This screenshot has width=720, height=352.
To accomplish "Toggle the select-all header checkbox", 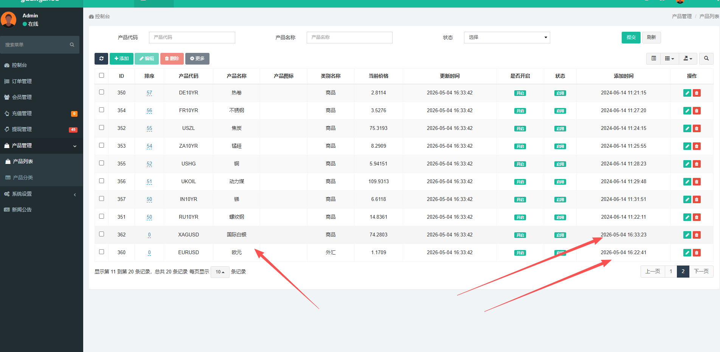I will 101,76.
